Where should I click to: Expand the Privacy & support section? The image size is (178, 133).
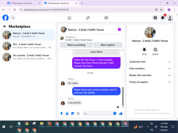(150, 82)
